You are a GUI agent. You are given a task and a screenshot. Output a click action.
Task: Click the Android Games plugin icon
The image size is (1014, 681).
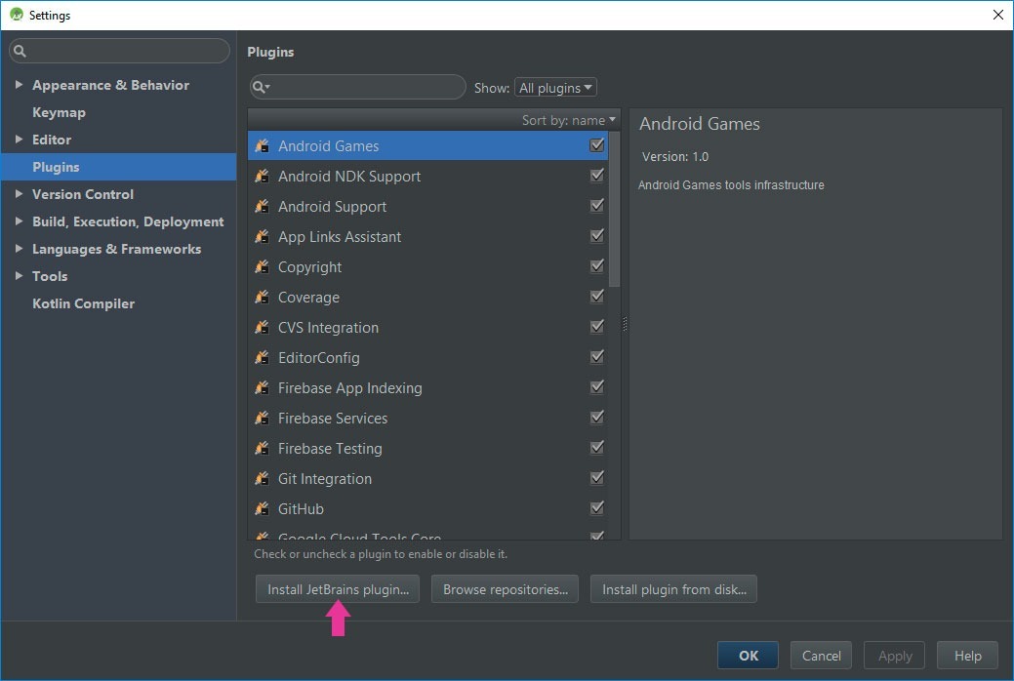click(262, 145)
